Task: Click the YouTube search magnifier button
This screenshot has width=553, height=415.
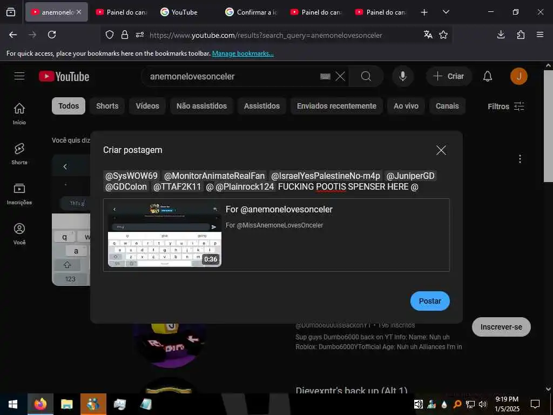Action: (366, 76)
